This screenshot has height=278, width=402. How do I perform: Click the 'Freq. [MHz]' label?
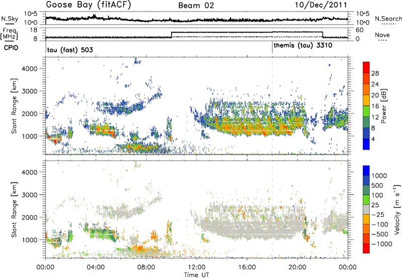pos(9,34)
